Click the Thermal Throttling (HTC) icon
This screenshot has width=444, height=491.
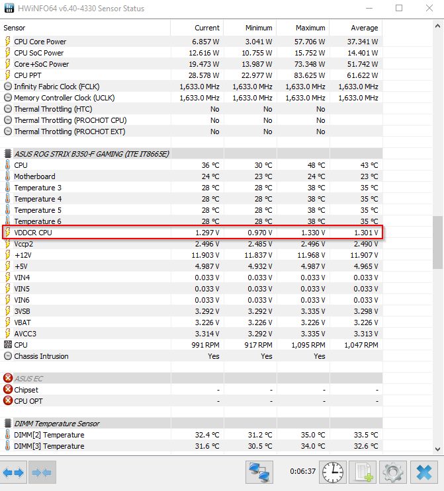[8, 109]
